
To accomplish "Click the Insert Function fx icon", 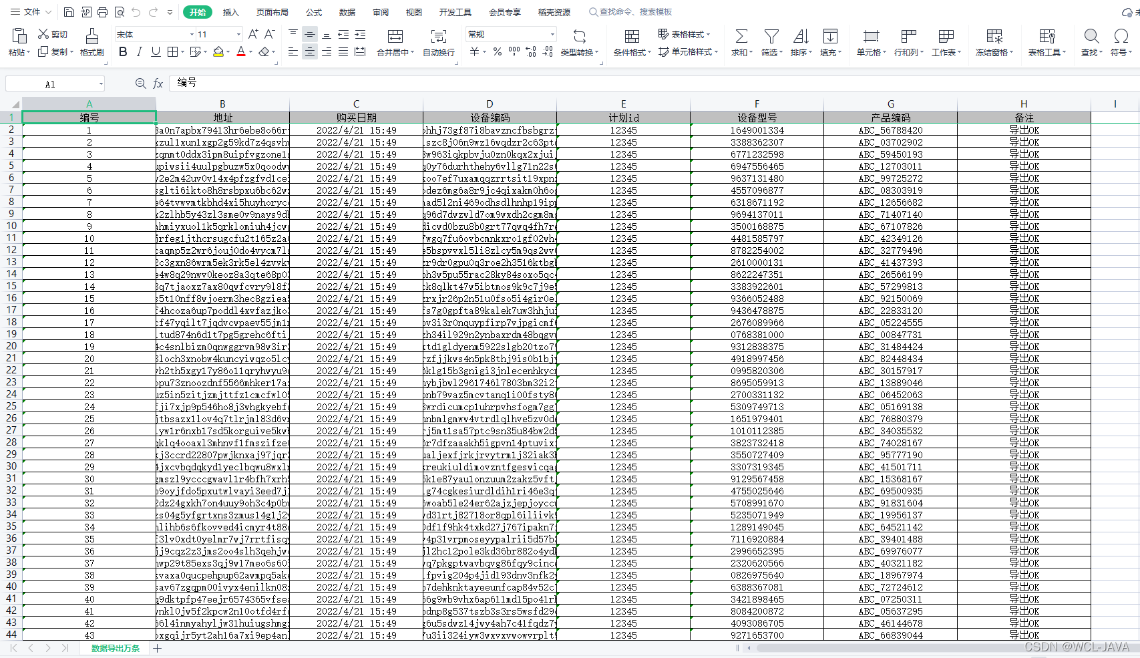I will coord(158,84).
